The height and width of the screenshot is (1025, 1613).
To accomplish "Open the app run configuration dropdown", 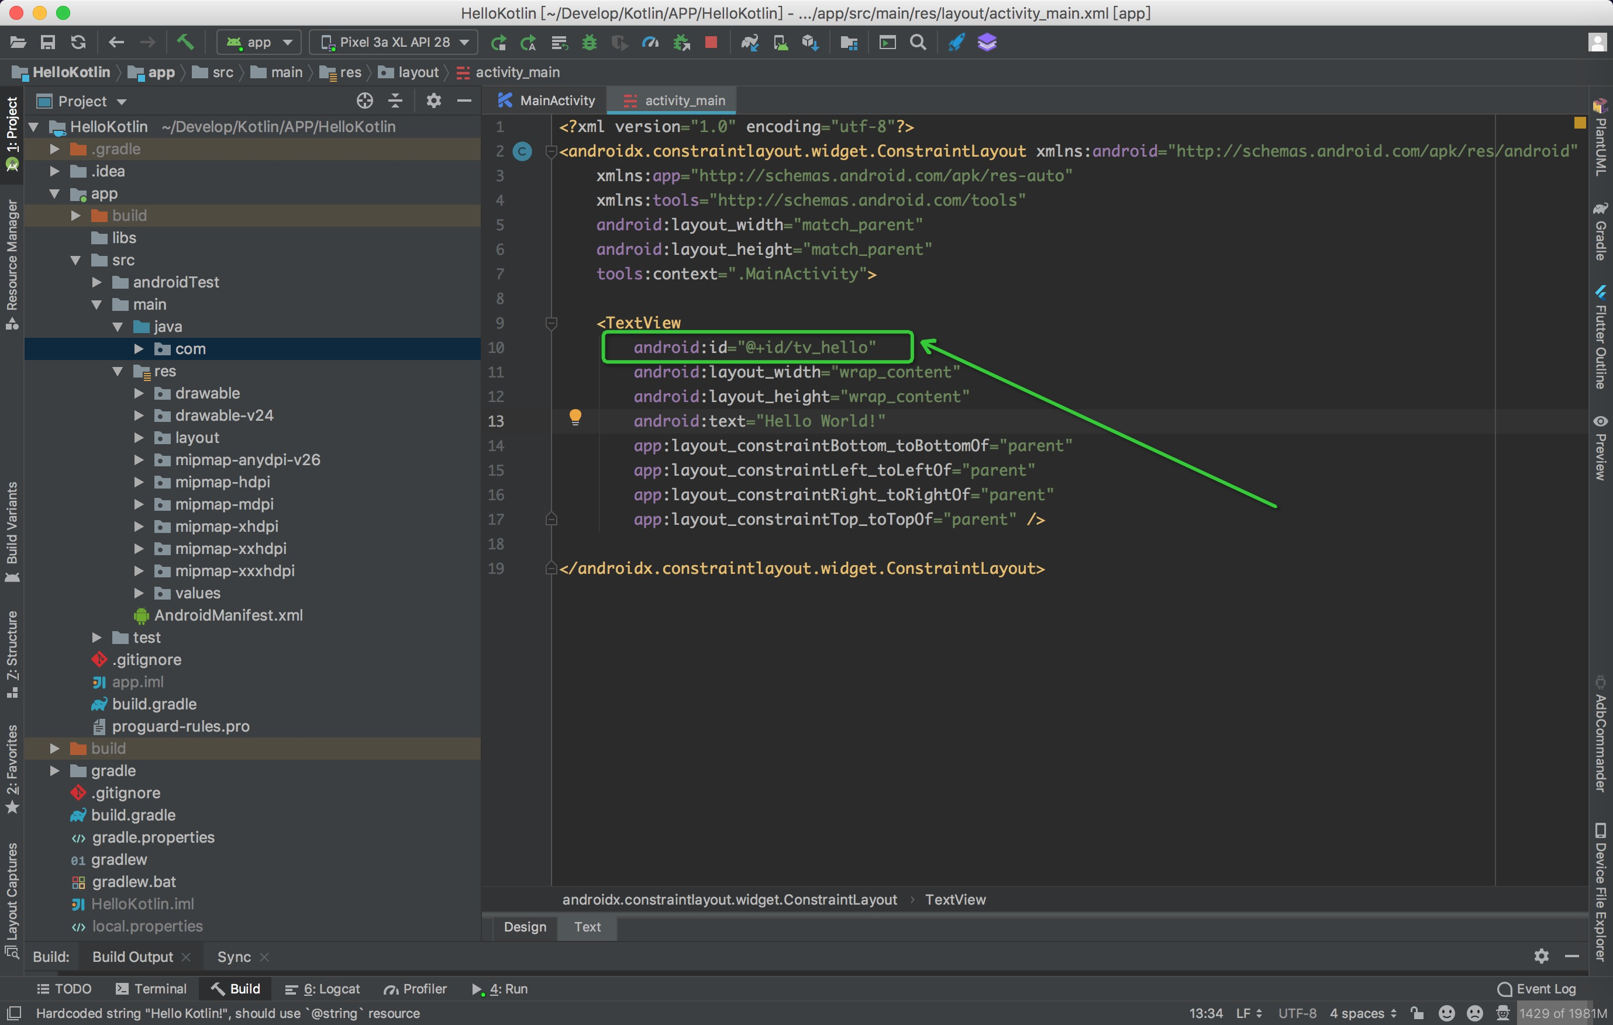I will (x=259, y=42).
